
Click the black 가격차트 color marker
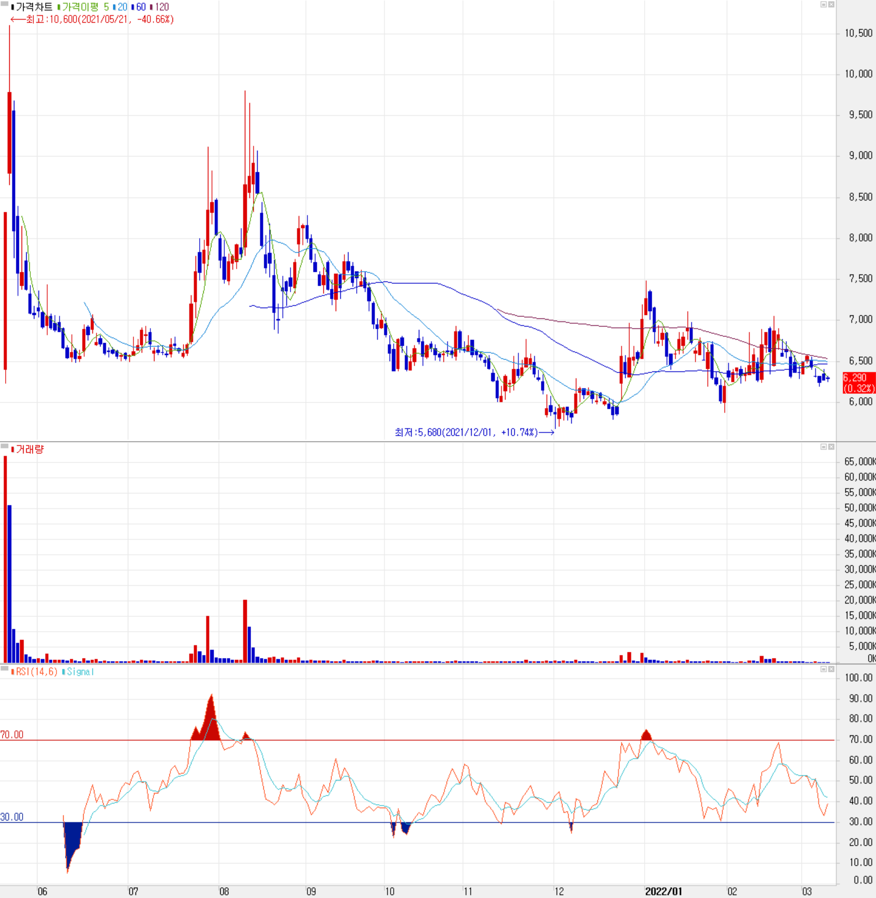tap(13, 7)
